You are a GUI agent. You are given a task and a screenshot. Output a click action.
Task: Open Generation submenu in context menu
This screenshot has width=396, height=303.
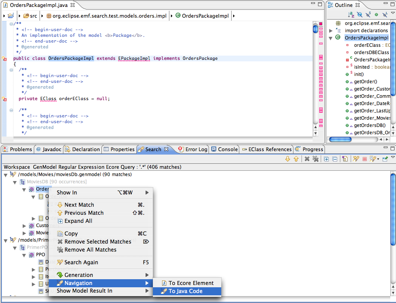[101, 275]
